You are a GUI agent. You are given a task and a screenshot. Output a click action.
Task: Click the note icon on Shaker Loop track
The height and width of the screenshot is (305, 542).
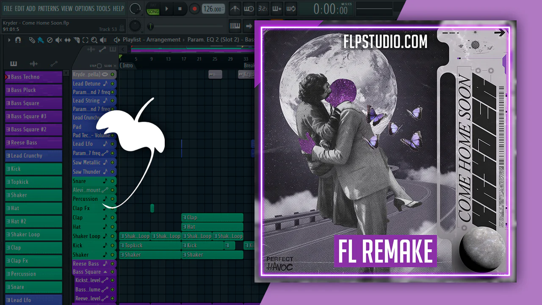105,236
